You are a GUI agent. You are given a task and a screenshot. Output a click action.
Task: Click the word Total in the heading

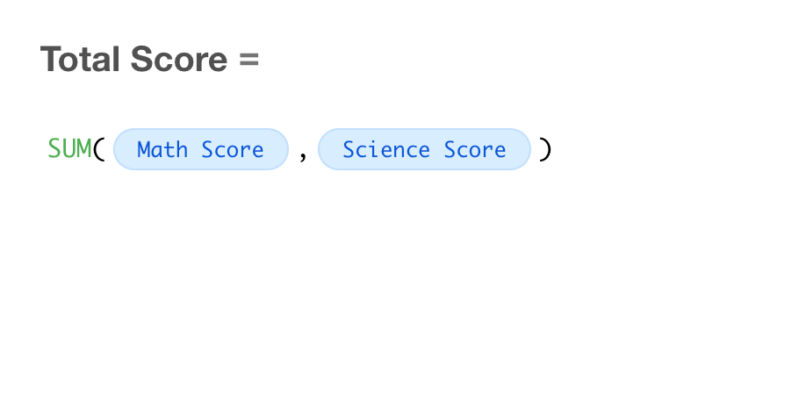(80, 59)
